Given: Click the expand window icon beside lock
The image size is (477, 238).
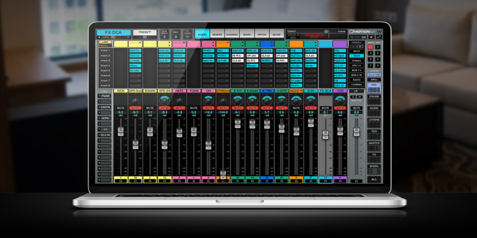Looking at the screenshot, I should tap(379, 37).
